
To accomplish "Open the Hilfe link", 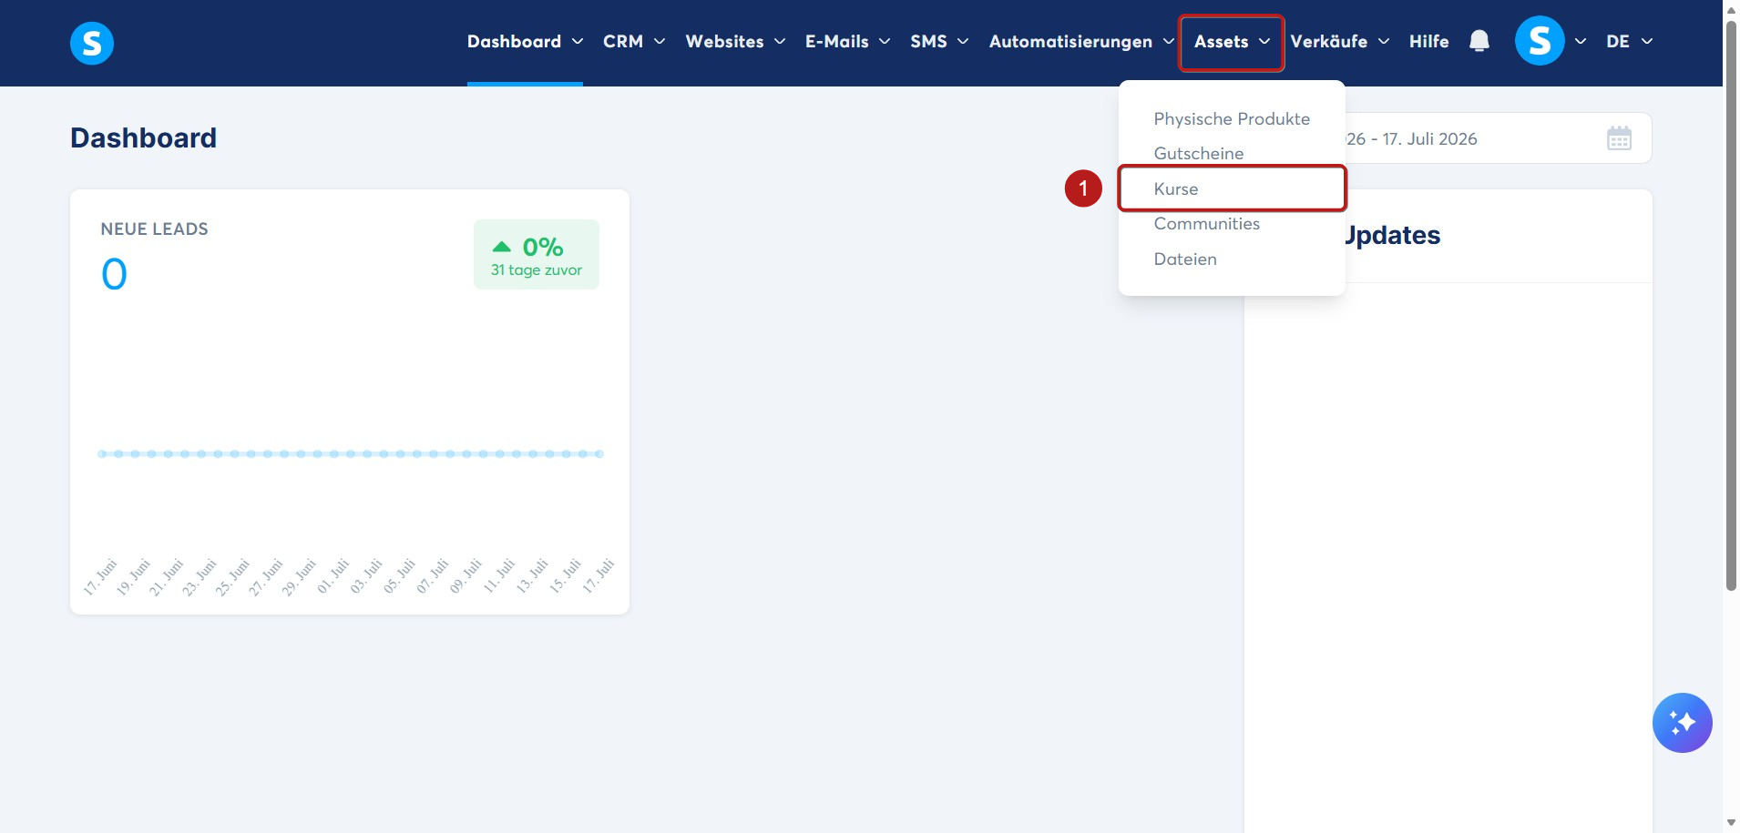I will pos(1428,41).
